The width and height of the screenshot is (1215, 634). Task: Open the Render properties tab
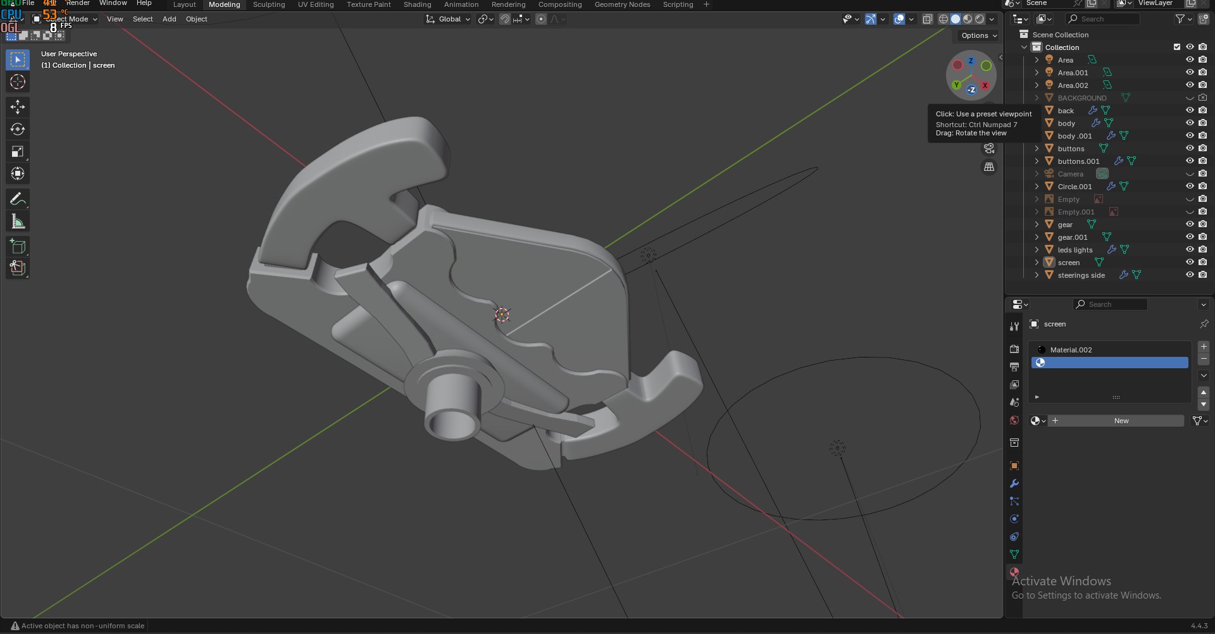(x=1014, y=349)
